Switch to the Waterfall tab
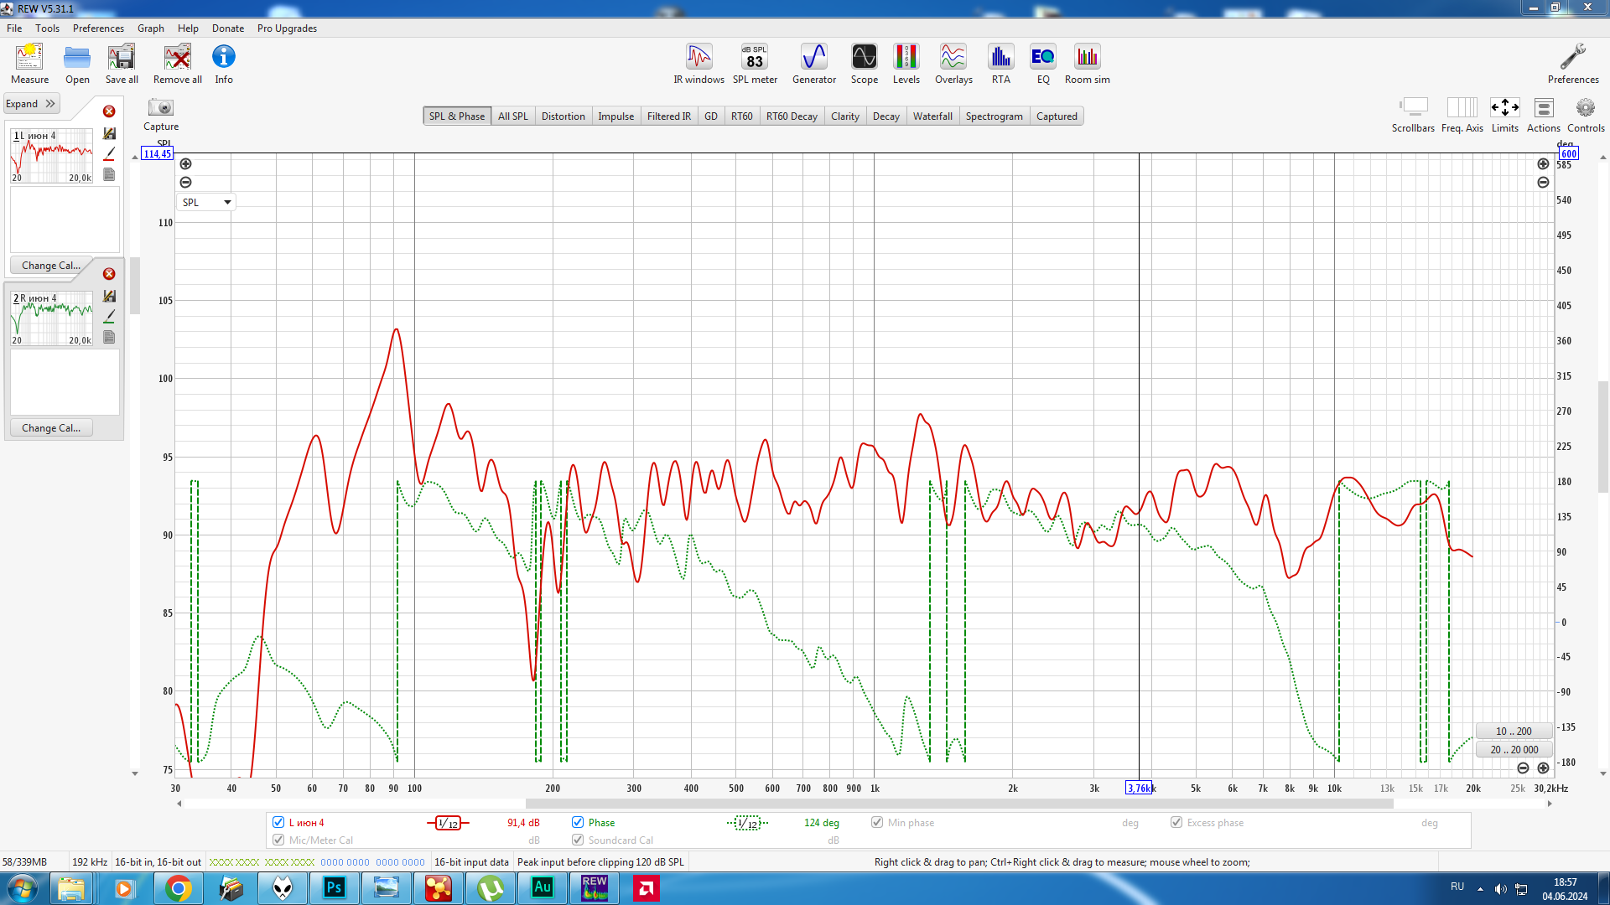 click(x=932, y=116)
